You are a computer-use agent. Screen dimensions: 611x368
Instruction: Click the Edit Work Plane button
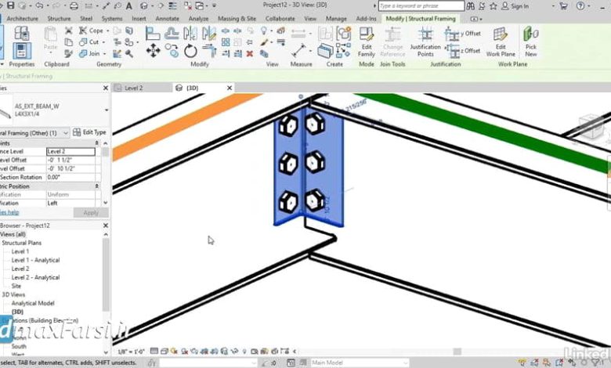click(501, 42)
